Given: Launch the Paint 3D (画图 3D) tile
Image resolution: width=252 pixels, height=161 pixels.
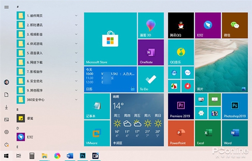Looking at the screenshot, I should (151, 25).
